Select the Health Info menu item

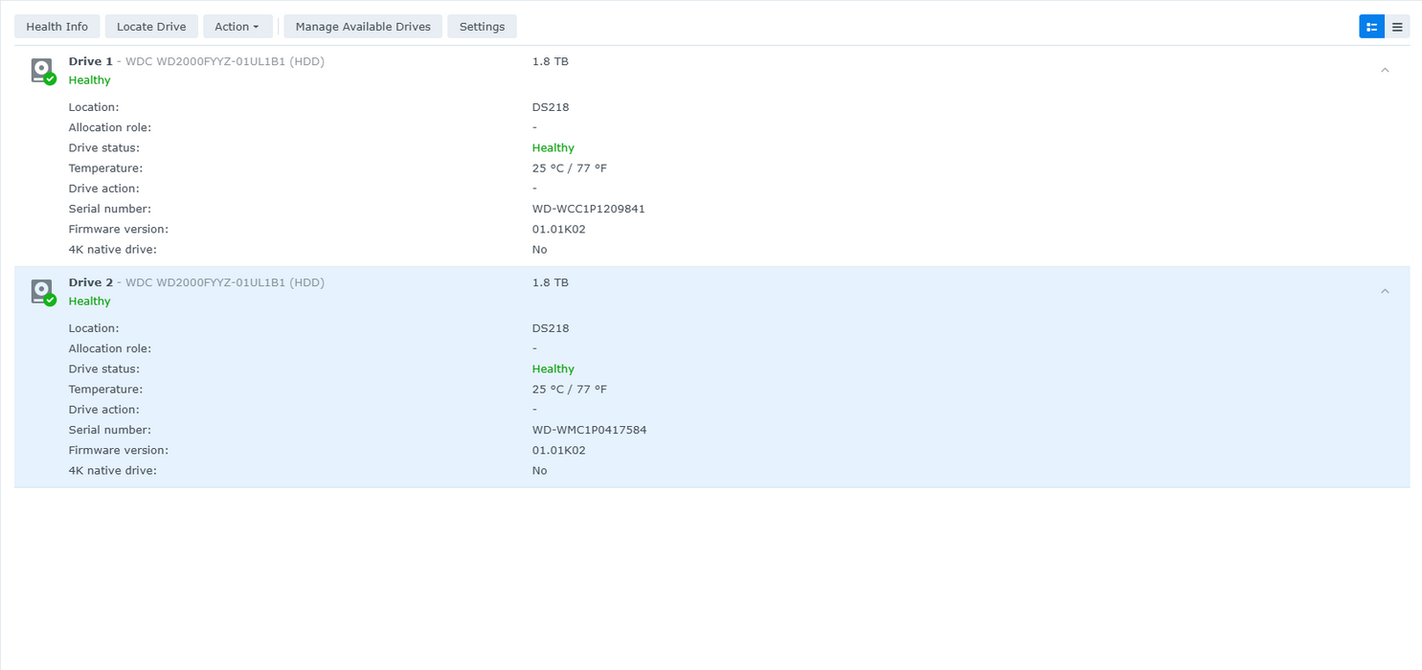pyautogui.click(x=56, y=26)
